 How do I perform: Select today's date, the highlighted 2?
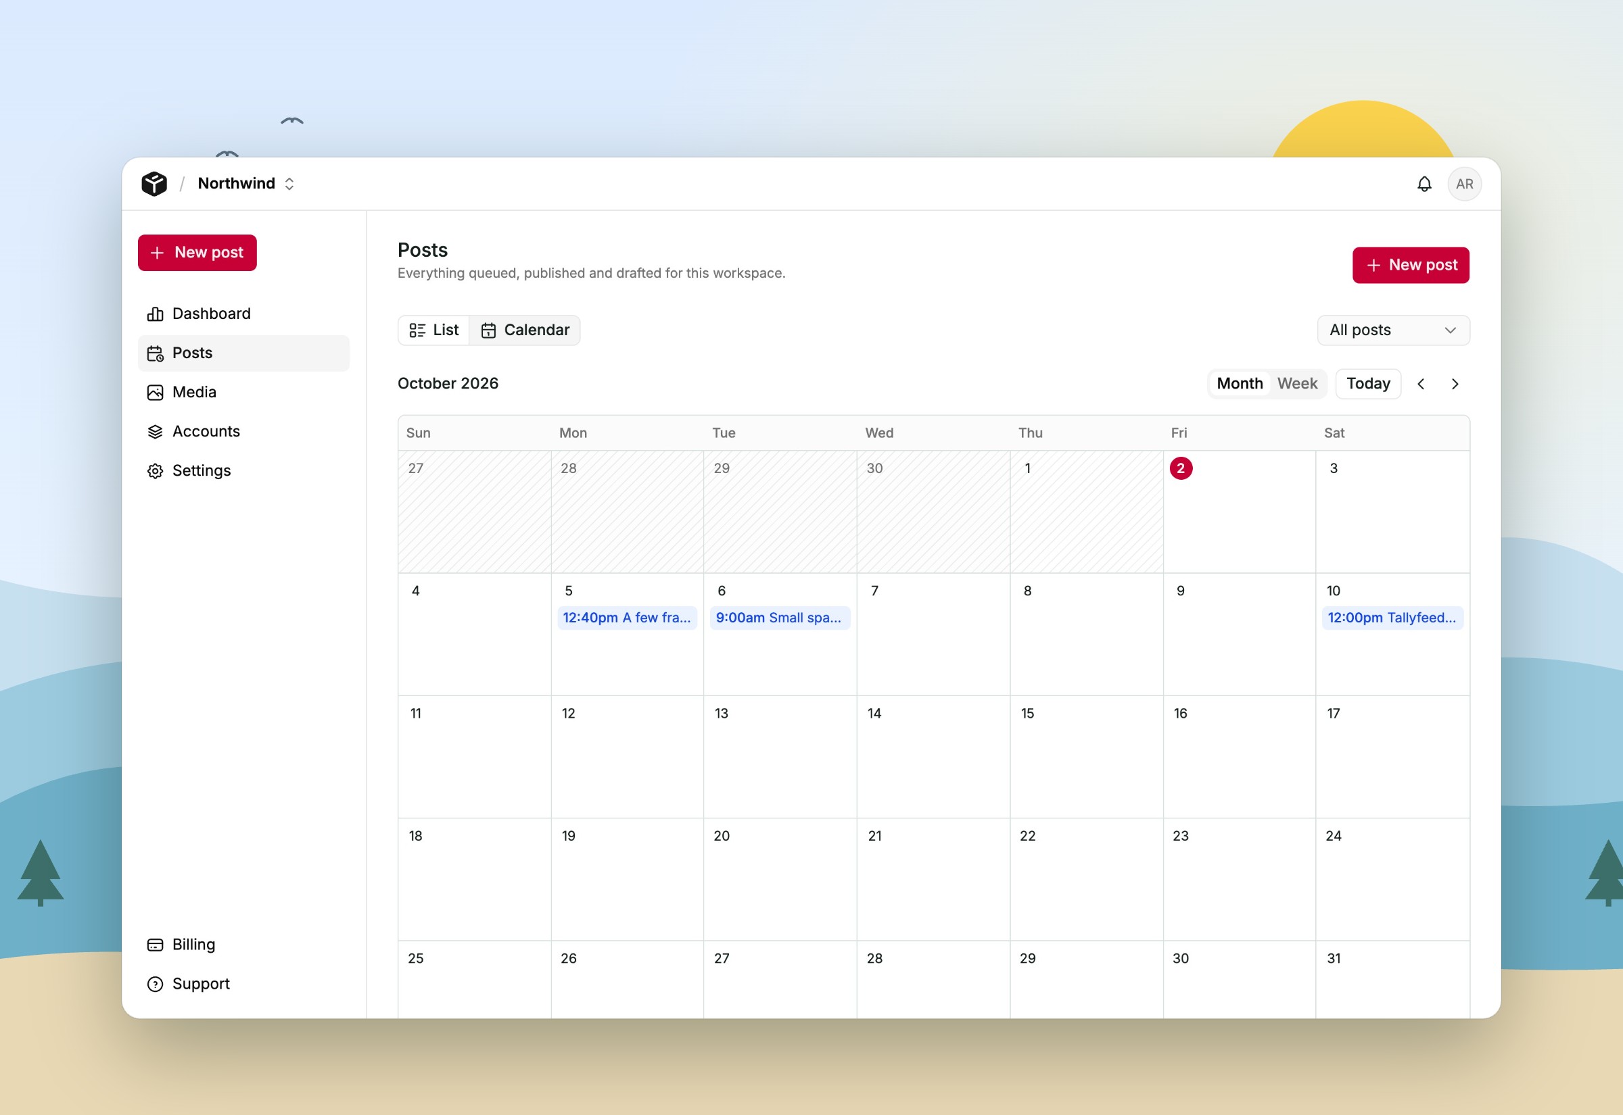coord(1181,468)
